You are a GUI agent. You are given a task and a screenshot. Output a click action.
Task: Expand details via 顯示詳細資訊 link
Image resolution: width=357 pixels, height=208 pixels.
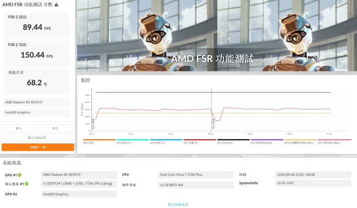click(x=178, y=204)
